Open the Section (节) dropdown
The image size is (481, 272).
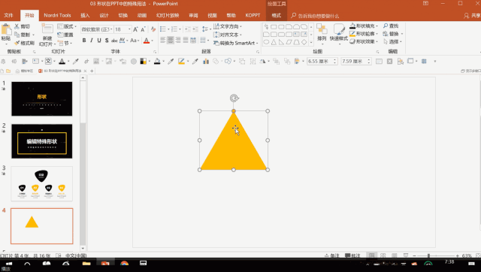[64, 44]
